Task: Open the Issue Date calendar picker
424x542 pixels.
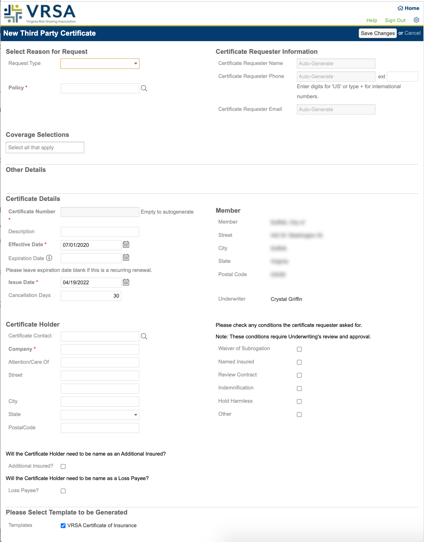Action: [126, 282]
